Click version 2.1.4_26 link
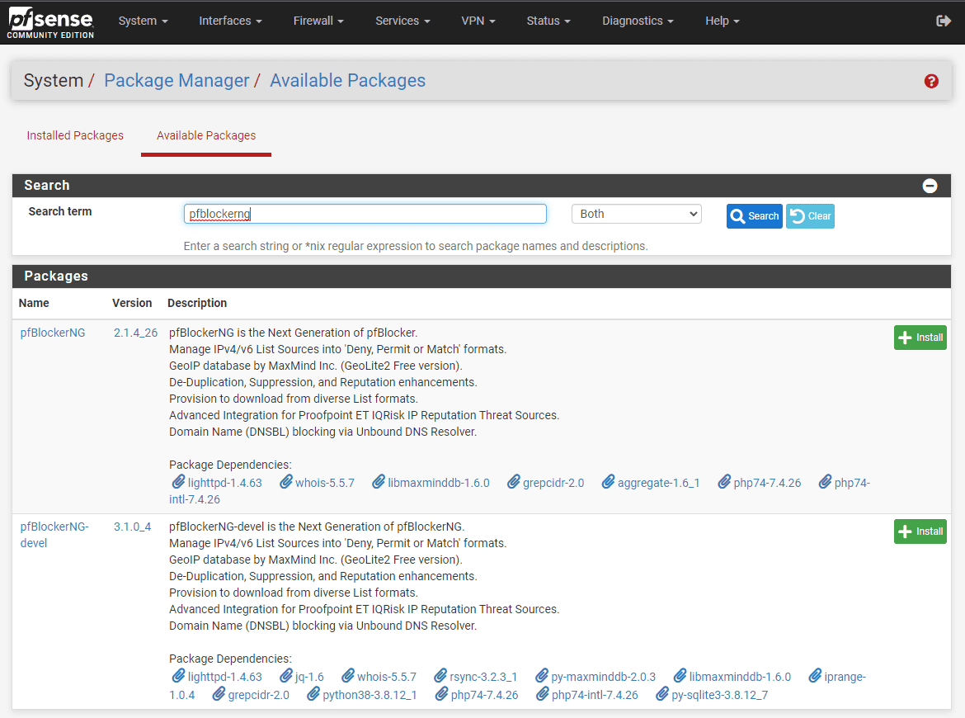The image size is (965, 718). (135, 333)
